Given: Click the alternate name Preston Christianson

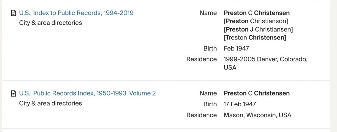Looking at the screenshot, I should (256, 21).
